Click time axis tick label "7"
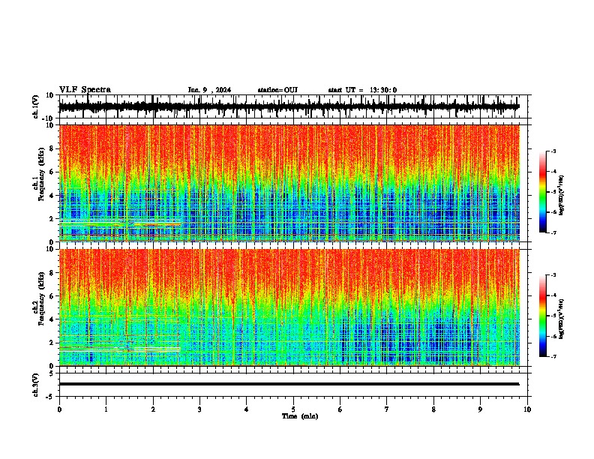The height and width of the screenshot is (459, 594). click(x=387, y=409)
